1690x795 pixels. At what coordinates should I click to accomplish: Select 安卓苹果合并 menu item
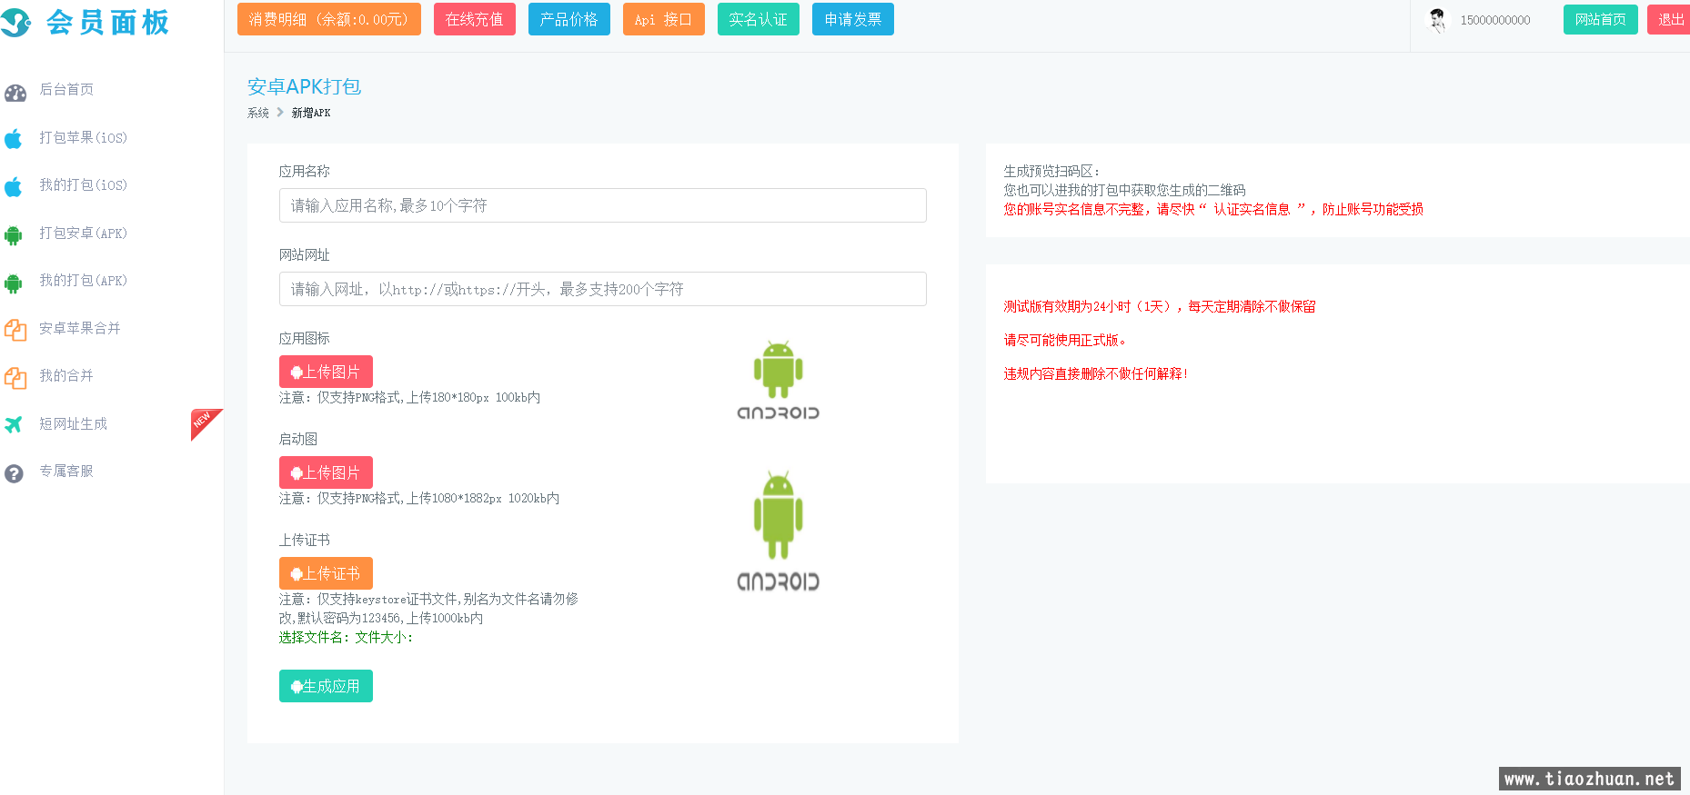(80, 328)
